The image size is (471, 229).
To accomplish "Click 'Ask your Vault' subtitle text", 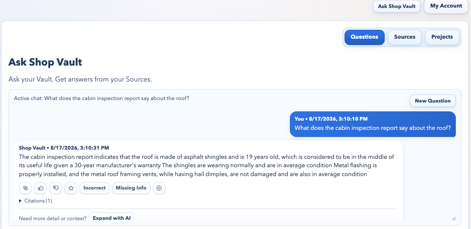I will tap(80, 79).
